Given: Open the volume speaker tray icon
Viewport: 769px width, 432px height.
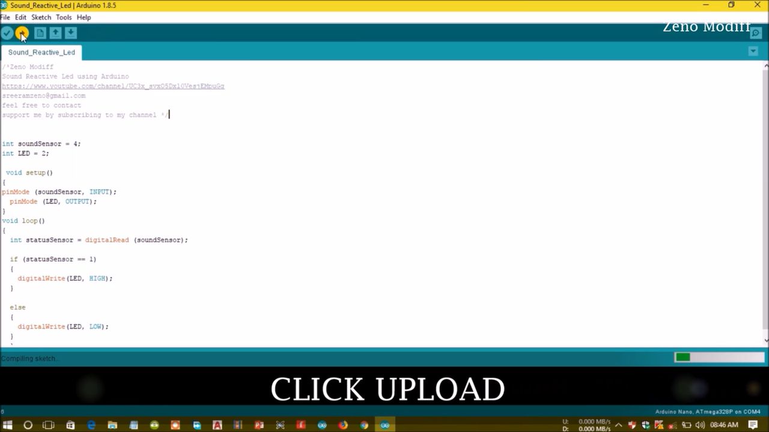Looking at the screenshot, I should coord(700,425).
